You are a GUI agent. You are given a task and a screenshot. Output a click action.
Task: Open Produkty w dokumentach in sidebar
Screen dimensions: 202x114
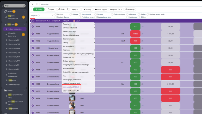(x=13, y=75)
